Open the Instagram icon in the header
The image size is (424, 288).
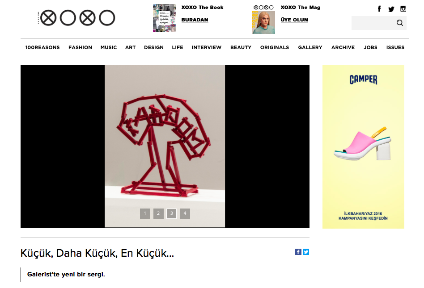pyautogui.click(x=403, y=9)
